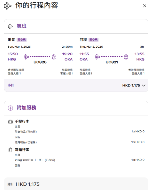The height and width of the screenshot is (190, 150).
Task: Click the destination pin icon for UO821
Action: point(126,57)
